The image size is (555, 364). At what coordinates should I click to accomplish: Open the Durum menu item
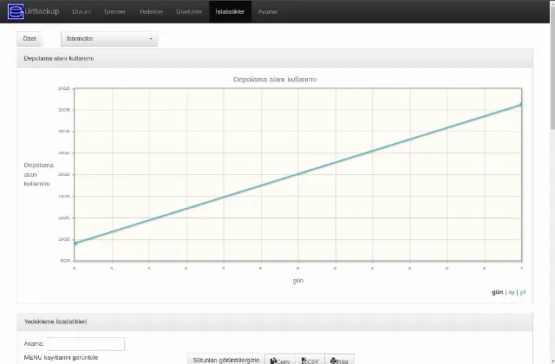[82, 11]
